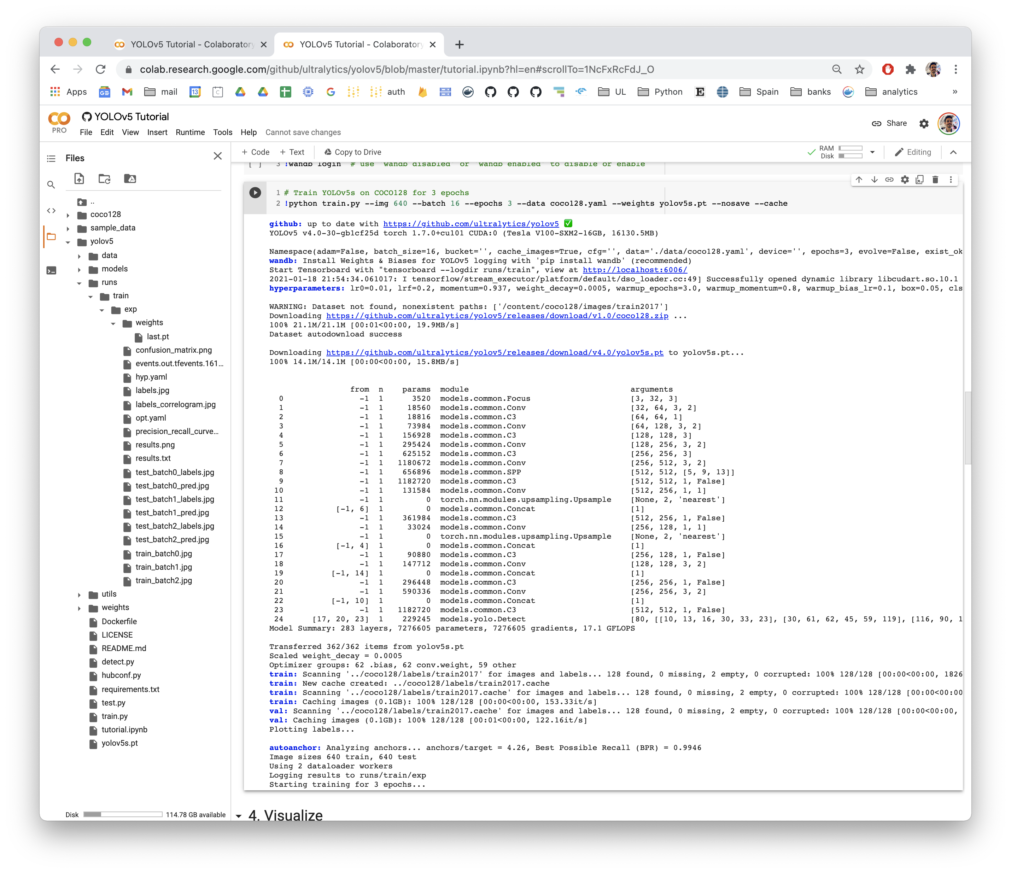Move cell up with the arrow icon
1011x873 pixels.
pyautogui.click(x=859, y=180)
